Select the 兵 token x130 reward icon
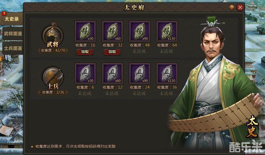 (167, 73)
